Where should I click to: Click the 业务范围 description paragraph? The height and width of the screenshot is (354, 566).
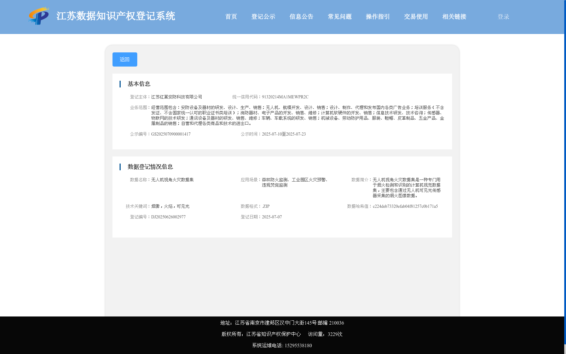pos(298,115)
